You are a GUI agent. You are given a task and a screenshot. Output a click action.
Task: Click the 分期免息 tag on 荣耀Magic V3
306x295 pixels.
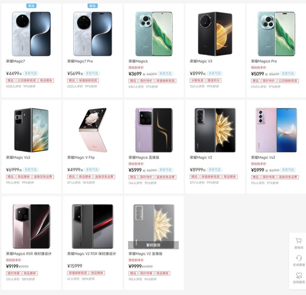196,80
